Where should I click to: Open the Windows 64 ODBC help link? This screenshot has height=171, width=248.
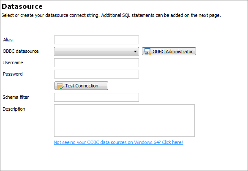(118, 142)
